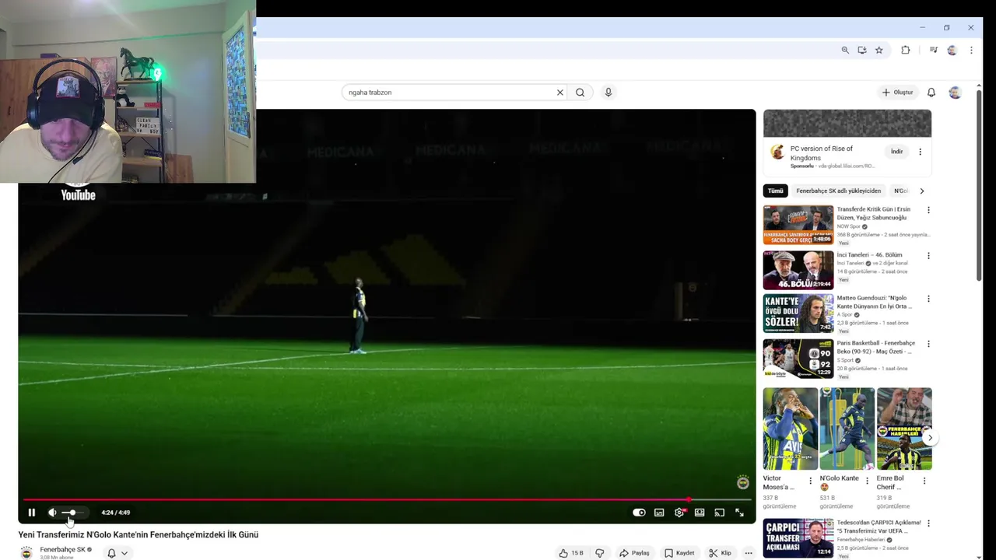The image size is (996, 560).
Task: Create a clip with the Klip button
Action: 720,553
